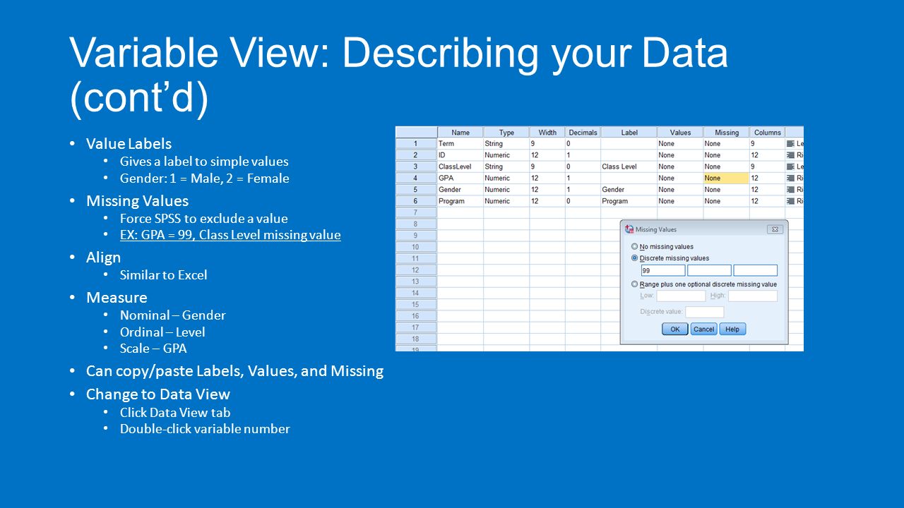
Task: Click the Columns cell '12' for Program
Action: click(x=768, y=201)
